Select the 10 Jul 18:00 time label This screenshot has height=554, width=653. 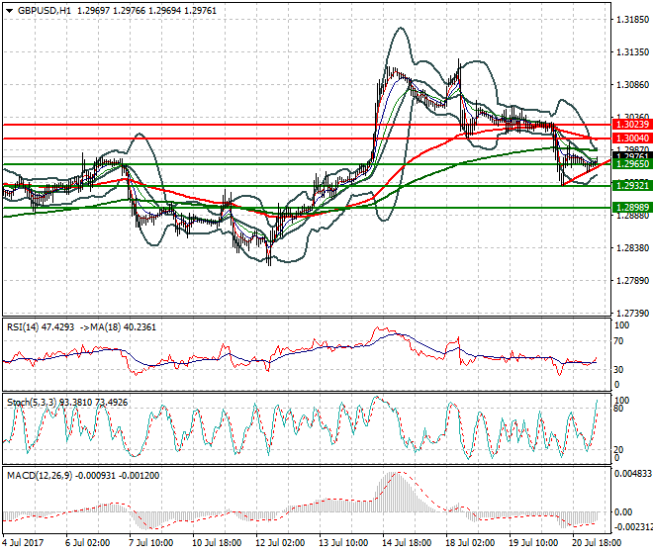point(217,543)
